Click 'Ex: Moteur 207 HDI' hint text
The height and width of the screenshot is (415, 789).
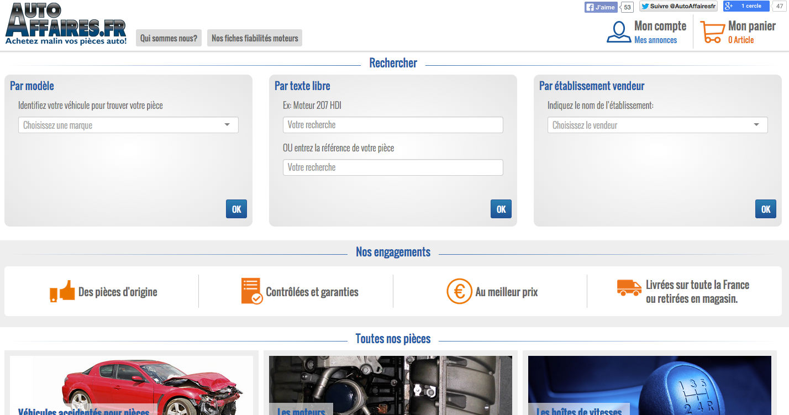point(312,105)
